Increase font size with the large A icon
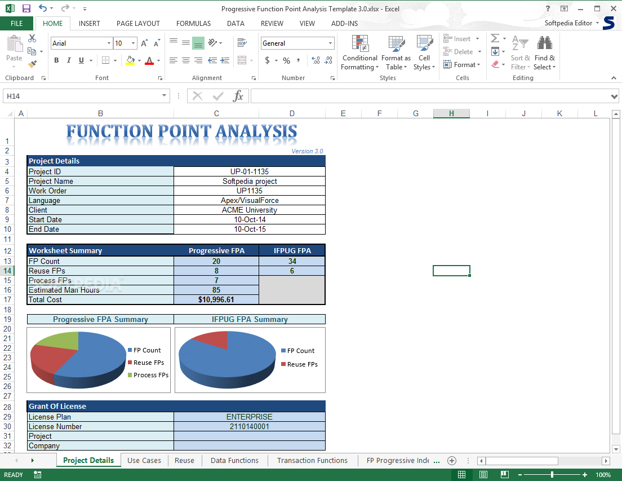The image size is (622, 481). [144, 43]
